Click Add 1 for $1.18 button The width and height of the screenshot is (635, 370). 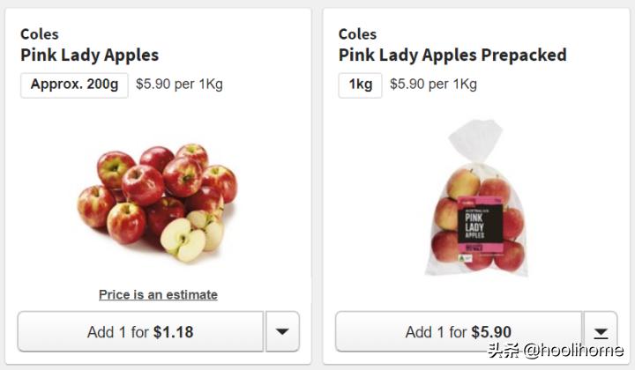click(x=140, y=332)
